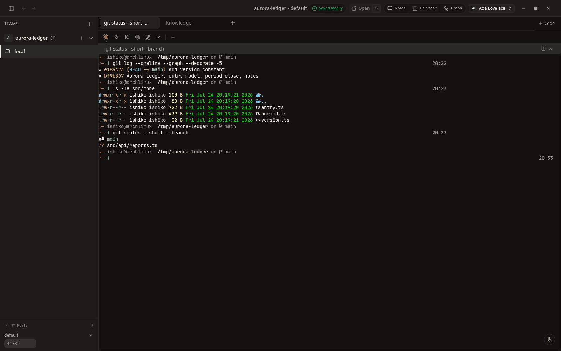Remove the default ports entry
The height and width of the screenshot is (351, 561).
91,335
